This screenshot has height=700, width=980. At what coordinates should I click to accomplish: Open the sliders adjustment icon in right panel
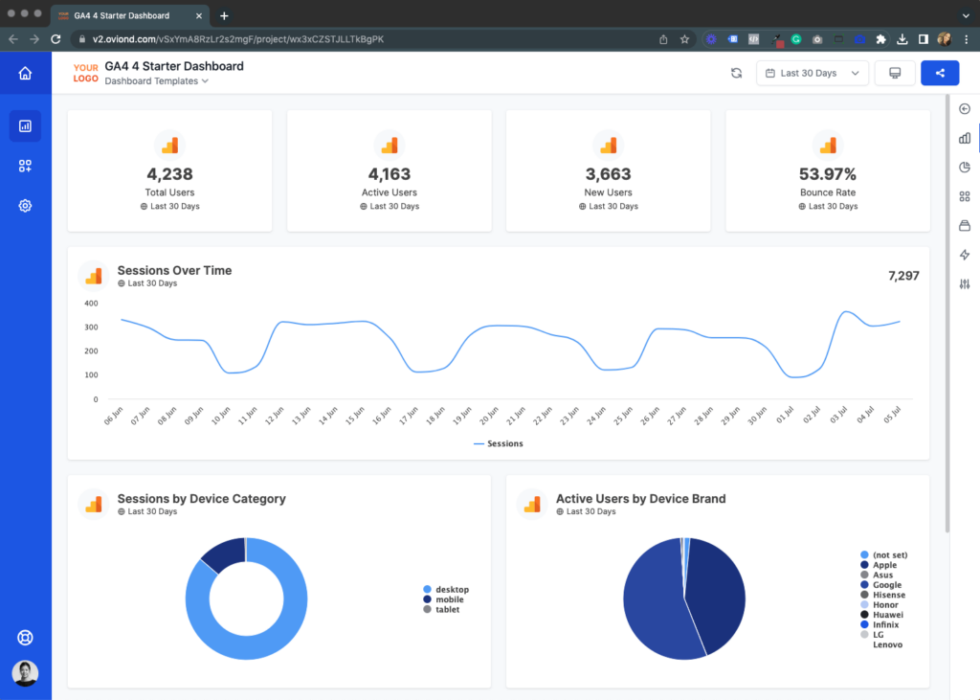pos(965,284)
